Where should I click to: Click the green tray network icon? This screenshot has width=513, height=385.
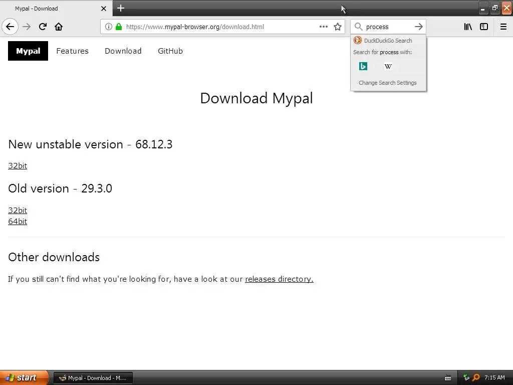(x=466, y=377)
